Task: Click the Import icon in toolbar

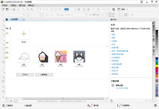Action: pyautogui.click(x=52, y=9)
